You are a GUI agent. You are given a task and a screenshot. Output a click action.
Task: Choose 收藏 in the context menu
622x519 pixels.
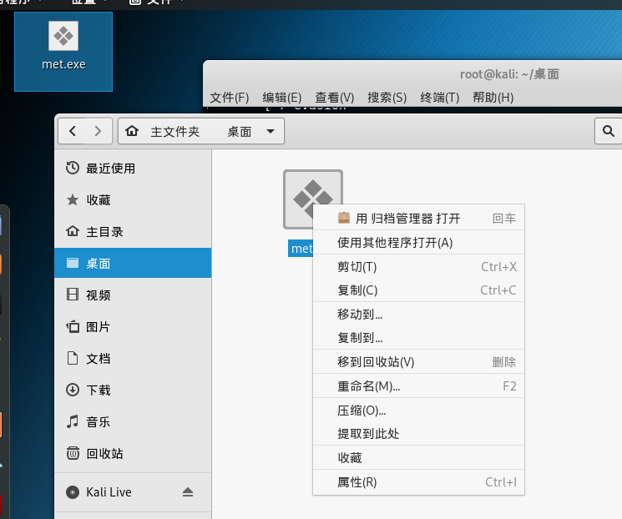(x=418, y=457)
